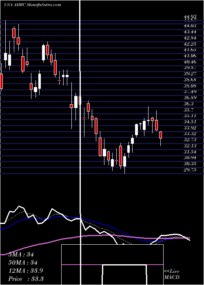
Task: Click the 41.65 price axis label
Action: coord(190,50)
